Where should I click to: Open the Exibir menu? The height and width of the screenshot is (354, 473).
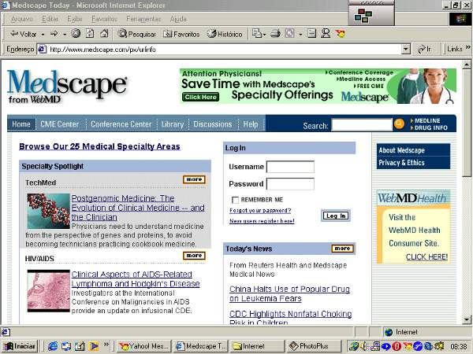pos(75,19)
